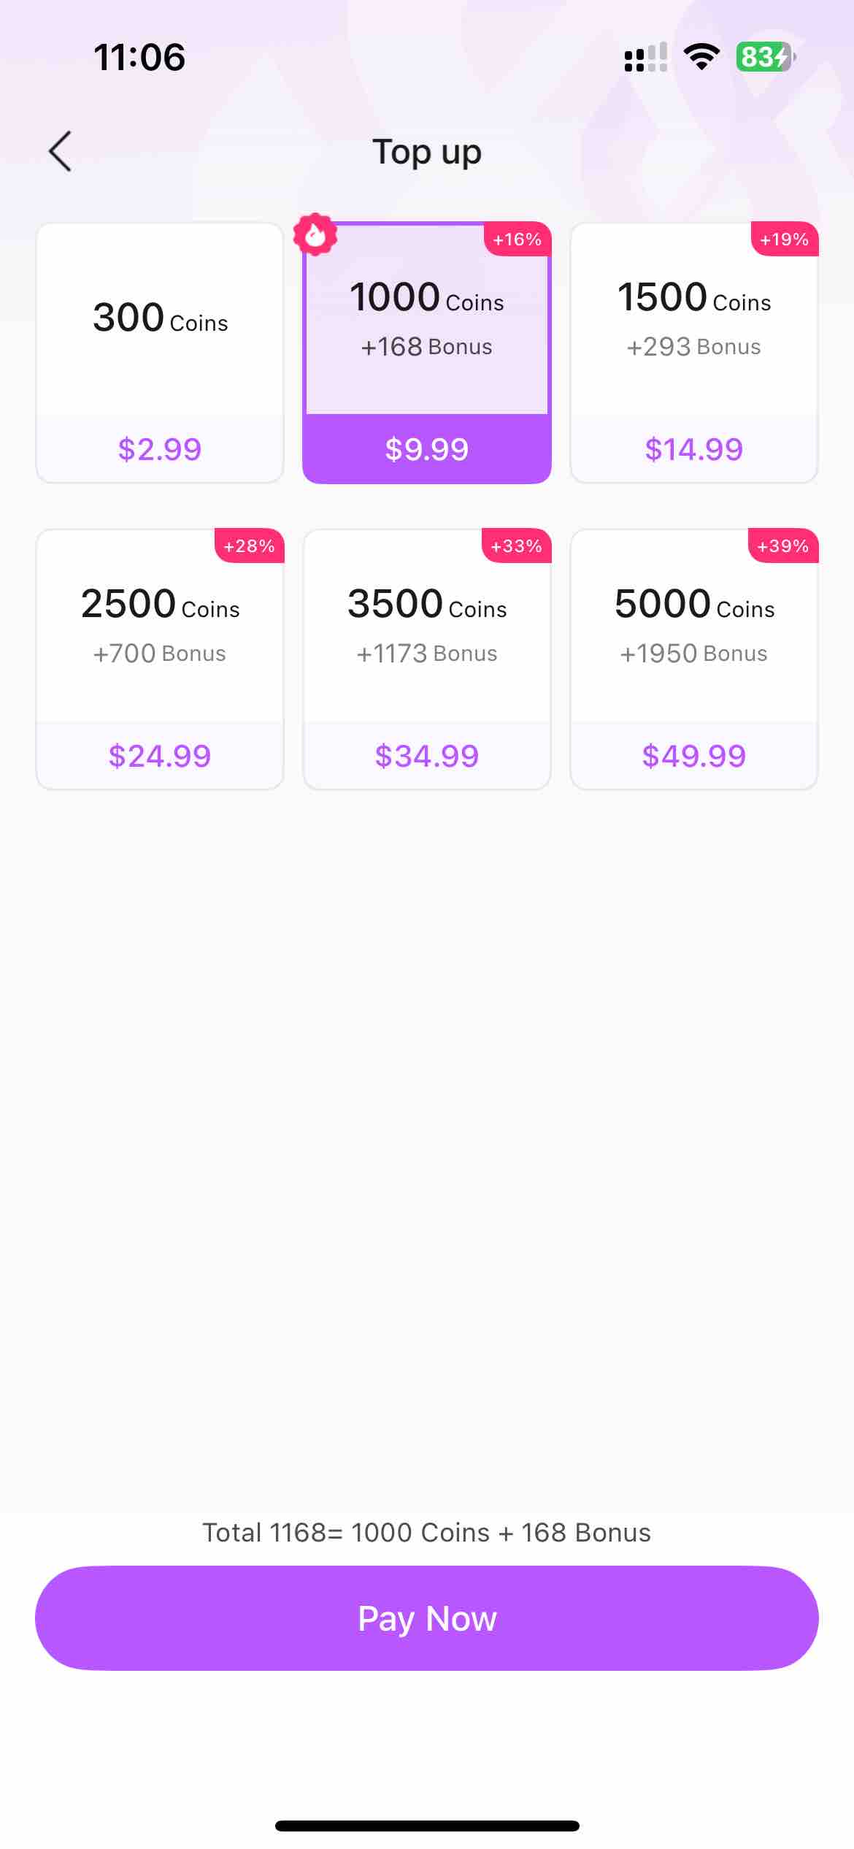Tap the Total 1168 summary text
The height and width of the screenshot is (1849, 854).
click(x=427, y=1532)
